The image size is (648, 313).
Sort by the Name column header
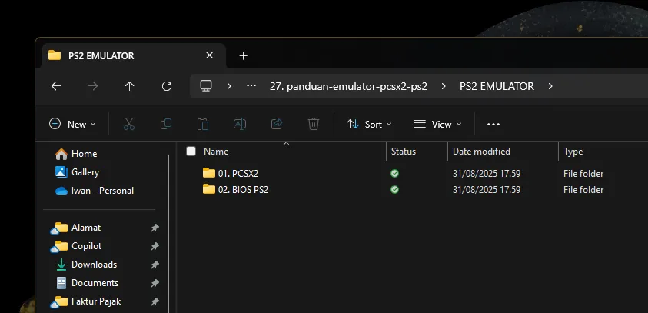(216, 152)
